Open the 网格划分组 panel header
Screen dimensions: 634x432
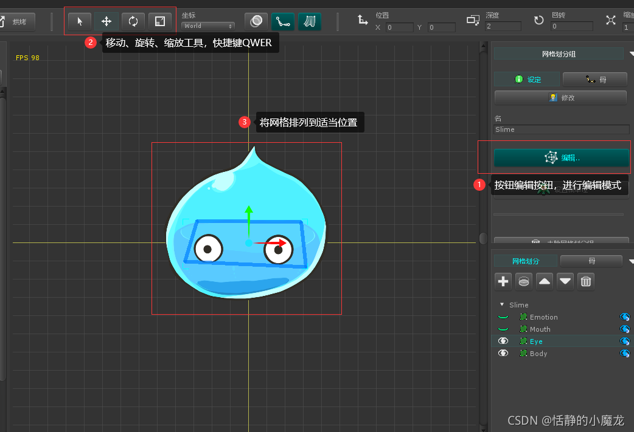(x=559, y=53)
